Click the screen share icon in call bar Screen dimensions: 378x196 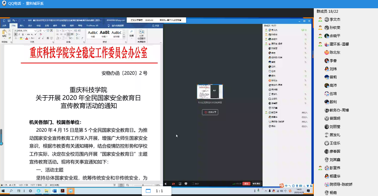180,184
